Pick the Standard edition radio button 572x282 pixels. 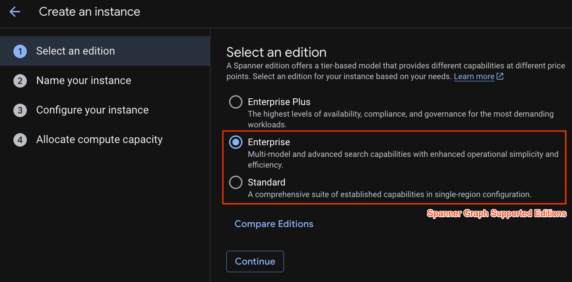click(x=236, y=182)
